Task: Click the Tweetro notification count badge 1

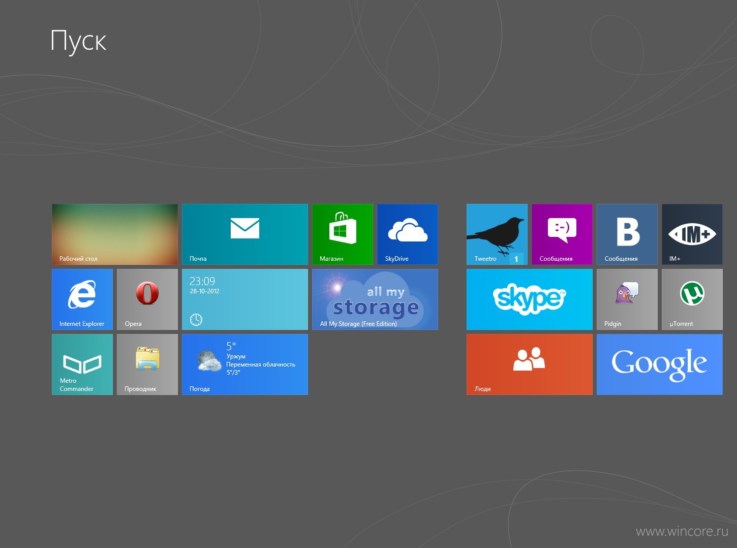Action: tap(516, 259)
